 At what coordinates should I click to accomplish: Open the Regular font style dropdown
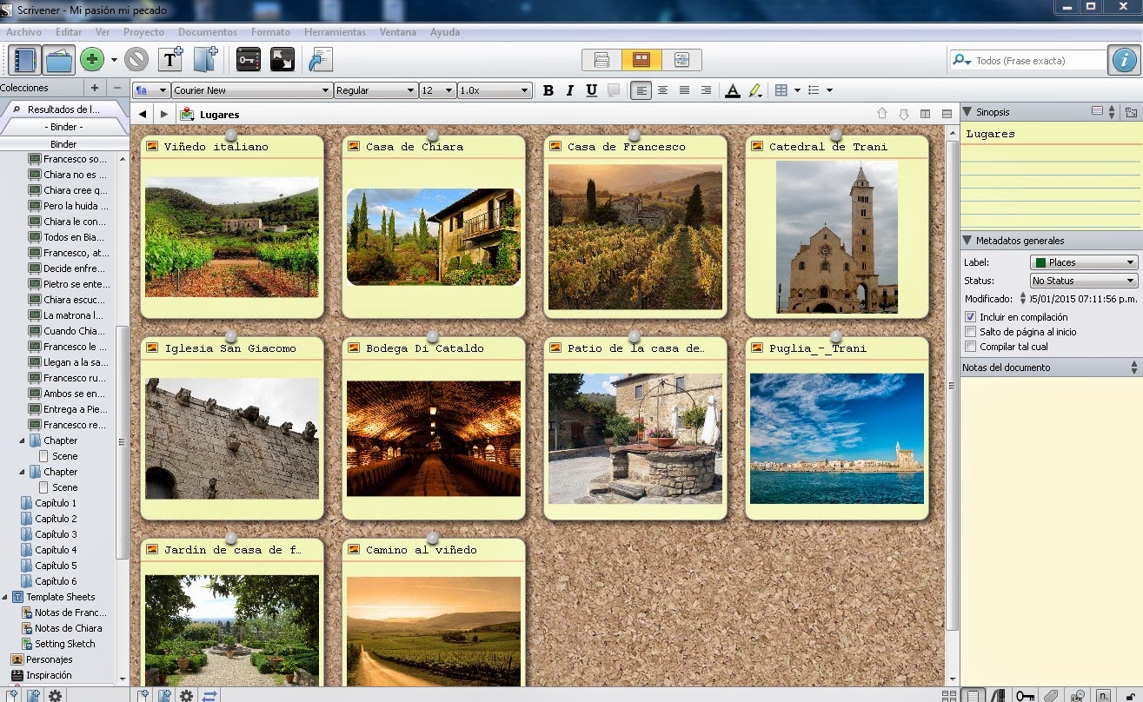tap(375, 90)
